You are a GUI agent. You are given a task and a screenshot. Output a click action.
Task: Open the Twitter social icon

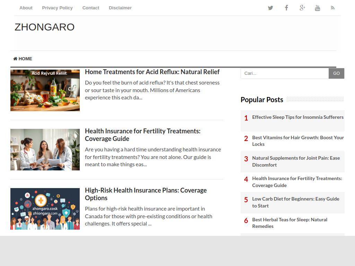coord(270,8)
